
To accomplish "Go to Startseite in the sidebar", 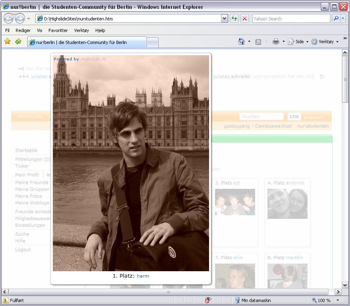I will 26,150.
